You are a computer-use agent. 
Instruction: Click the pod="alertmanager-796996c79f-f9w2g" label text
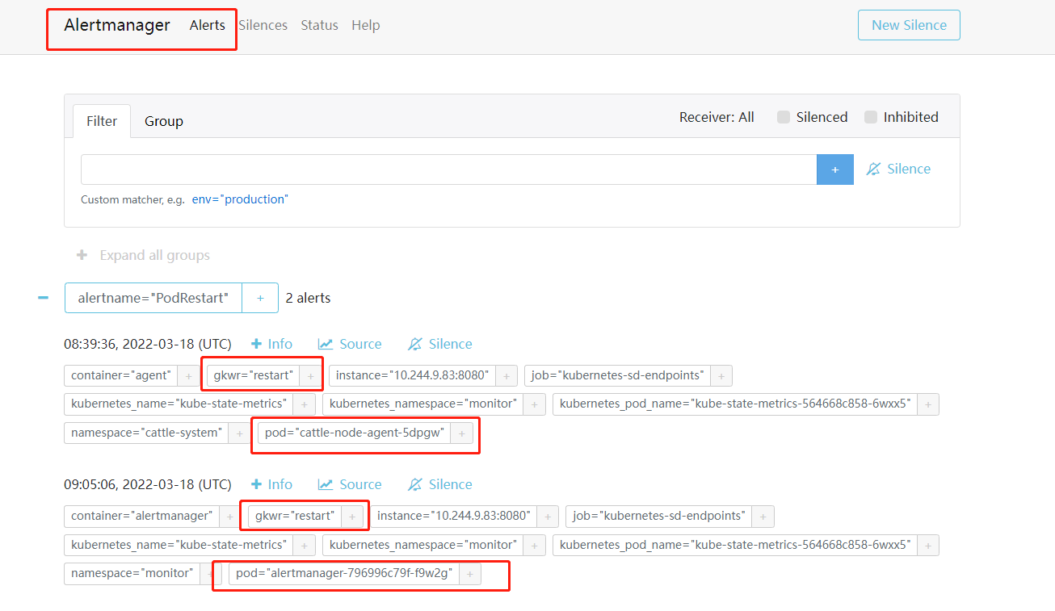click(344, 574)
